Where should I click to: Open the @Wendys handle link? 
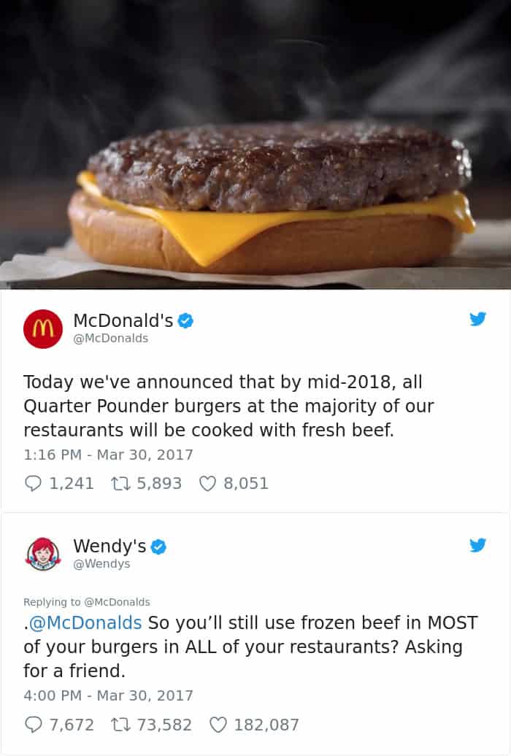coord(101,563)
